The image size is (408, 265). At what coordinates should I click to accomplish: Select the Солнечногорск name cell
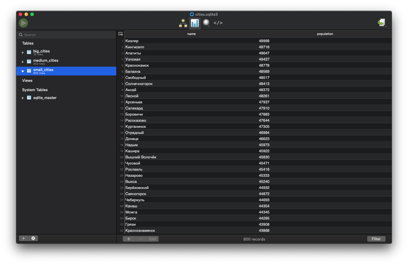tap(191, 84)
